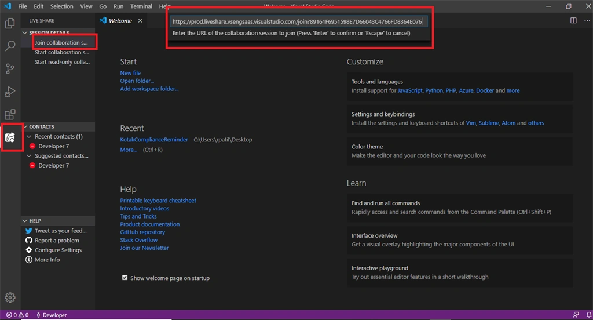Image resolution: width=593 pixels, height=320 pixels.
Task: Open recent KotakComplianceReminder project
Action: [x=154, y=140]
